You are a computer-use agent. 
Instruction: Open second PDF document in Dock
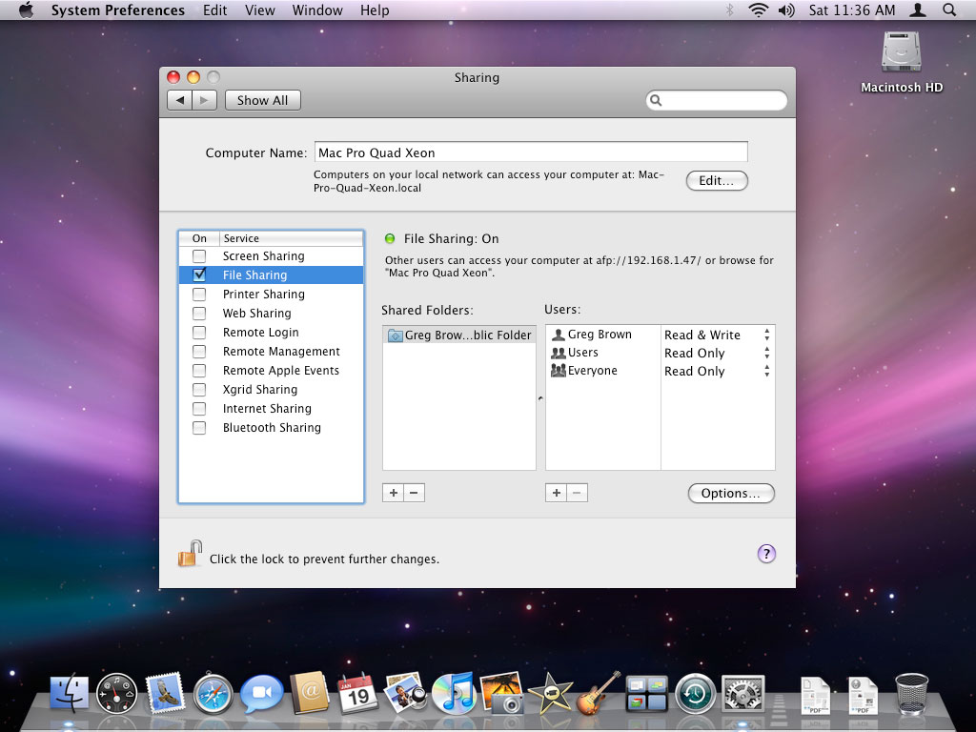click(x=863, y=694)
